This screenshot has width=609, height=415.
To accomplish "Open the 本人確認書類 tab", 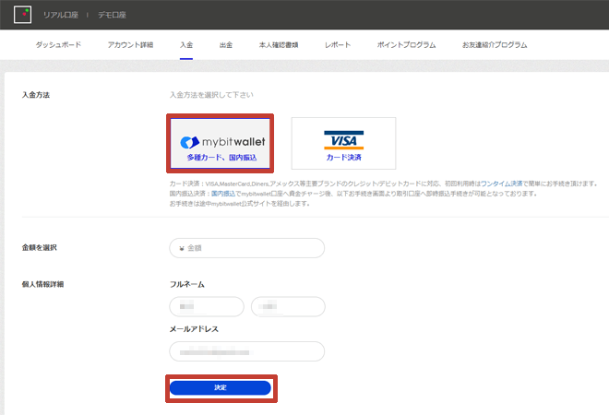I will click(x=279, y=44).
